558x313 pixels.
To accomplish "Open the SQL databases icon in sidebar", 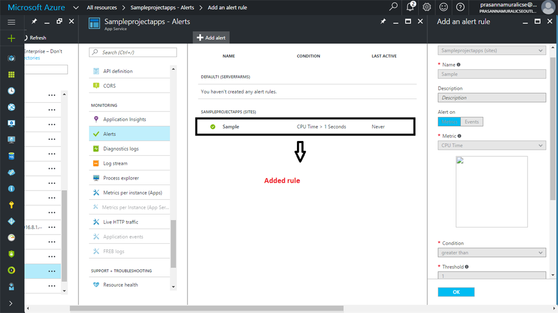I will pos(11,156).
